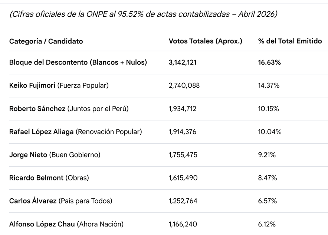Click the 16.63% percentage cell
This screenshot has width=328, height=235.
pos(269,62)
